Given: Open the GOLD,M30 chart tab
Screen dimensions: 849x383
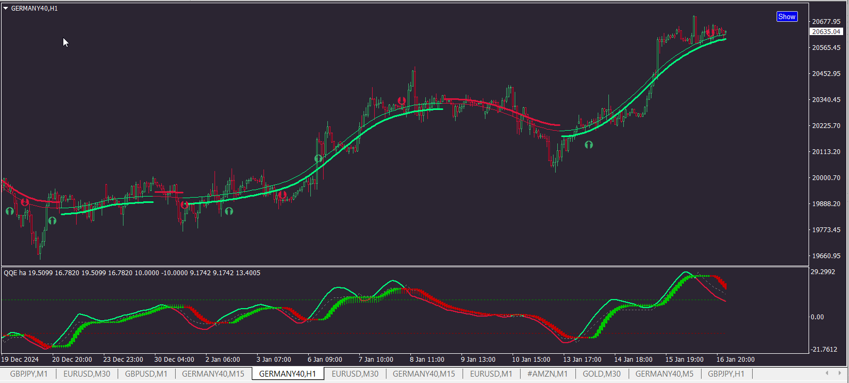Looking at the screenshot, I should tap(601, 373).
